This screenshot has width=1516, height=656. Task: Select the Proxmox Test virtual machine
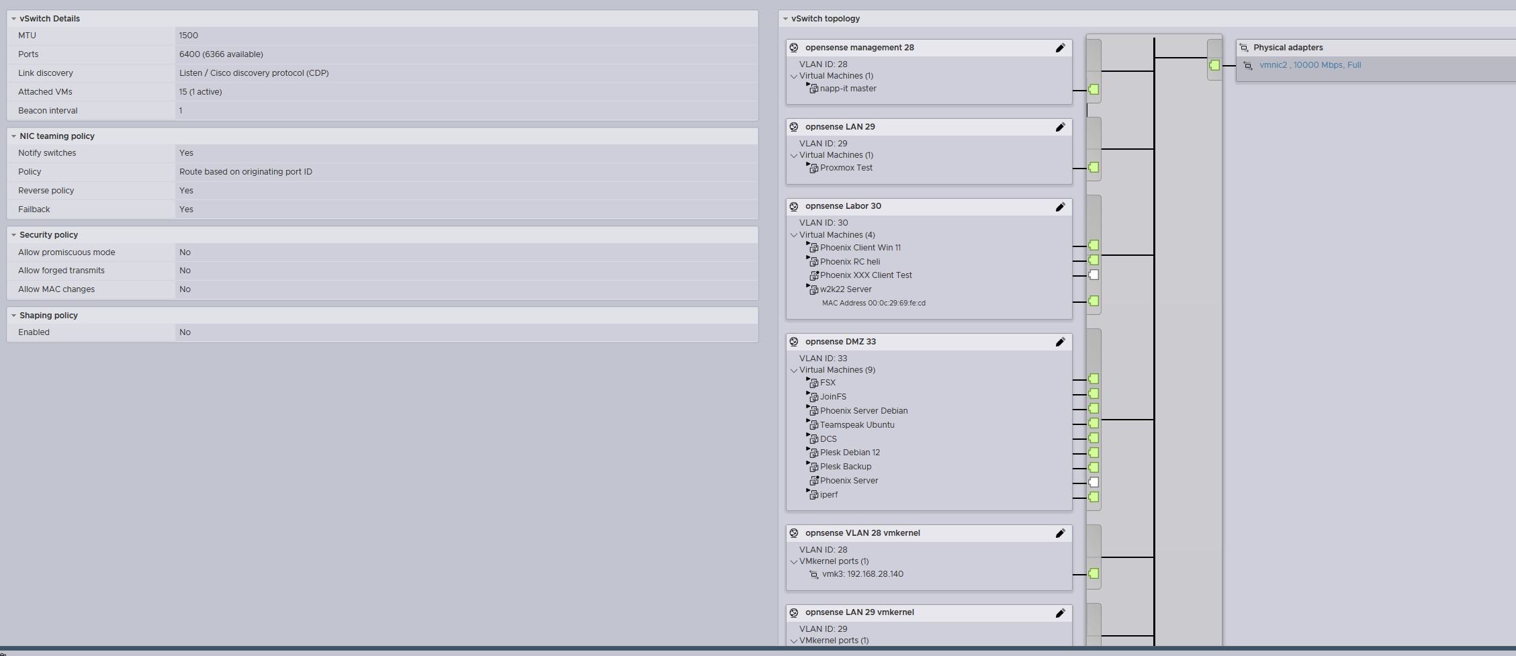846,168
